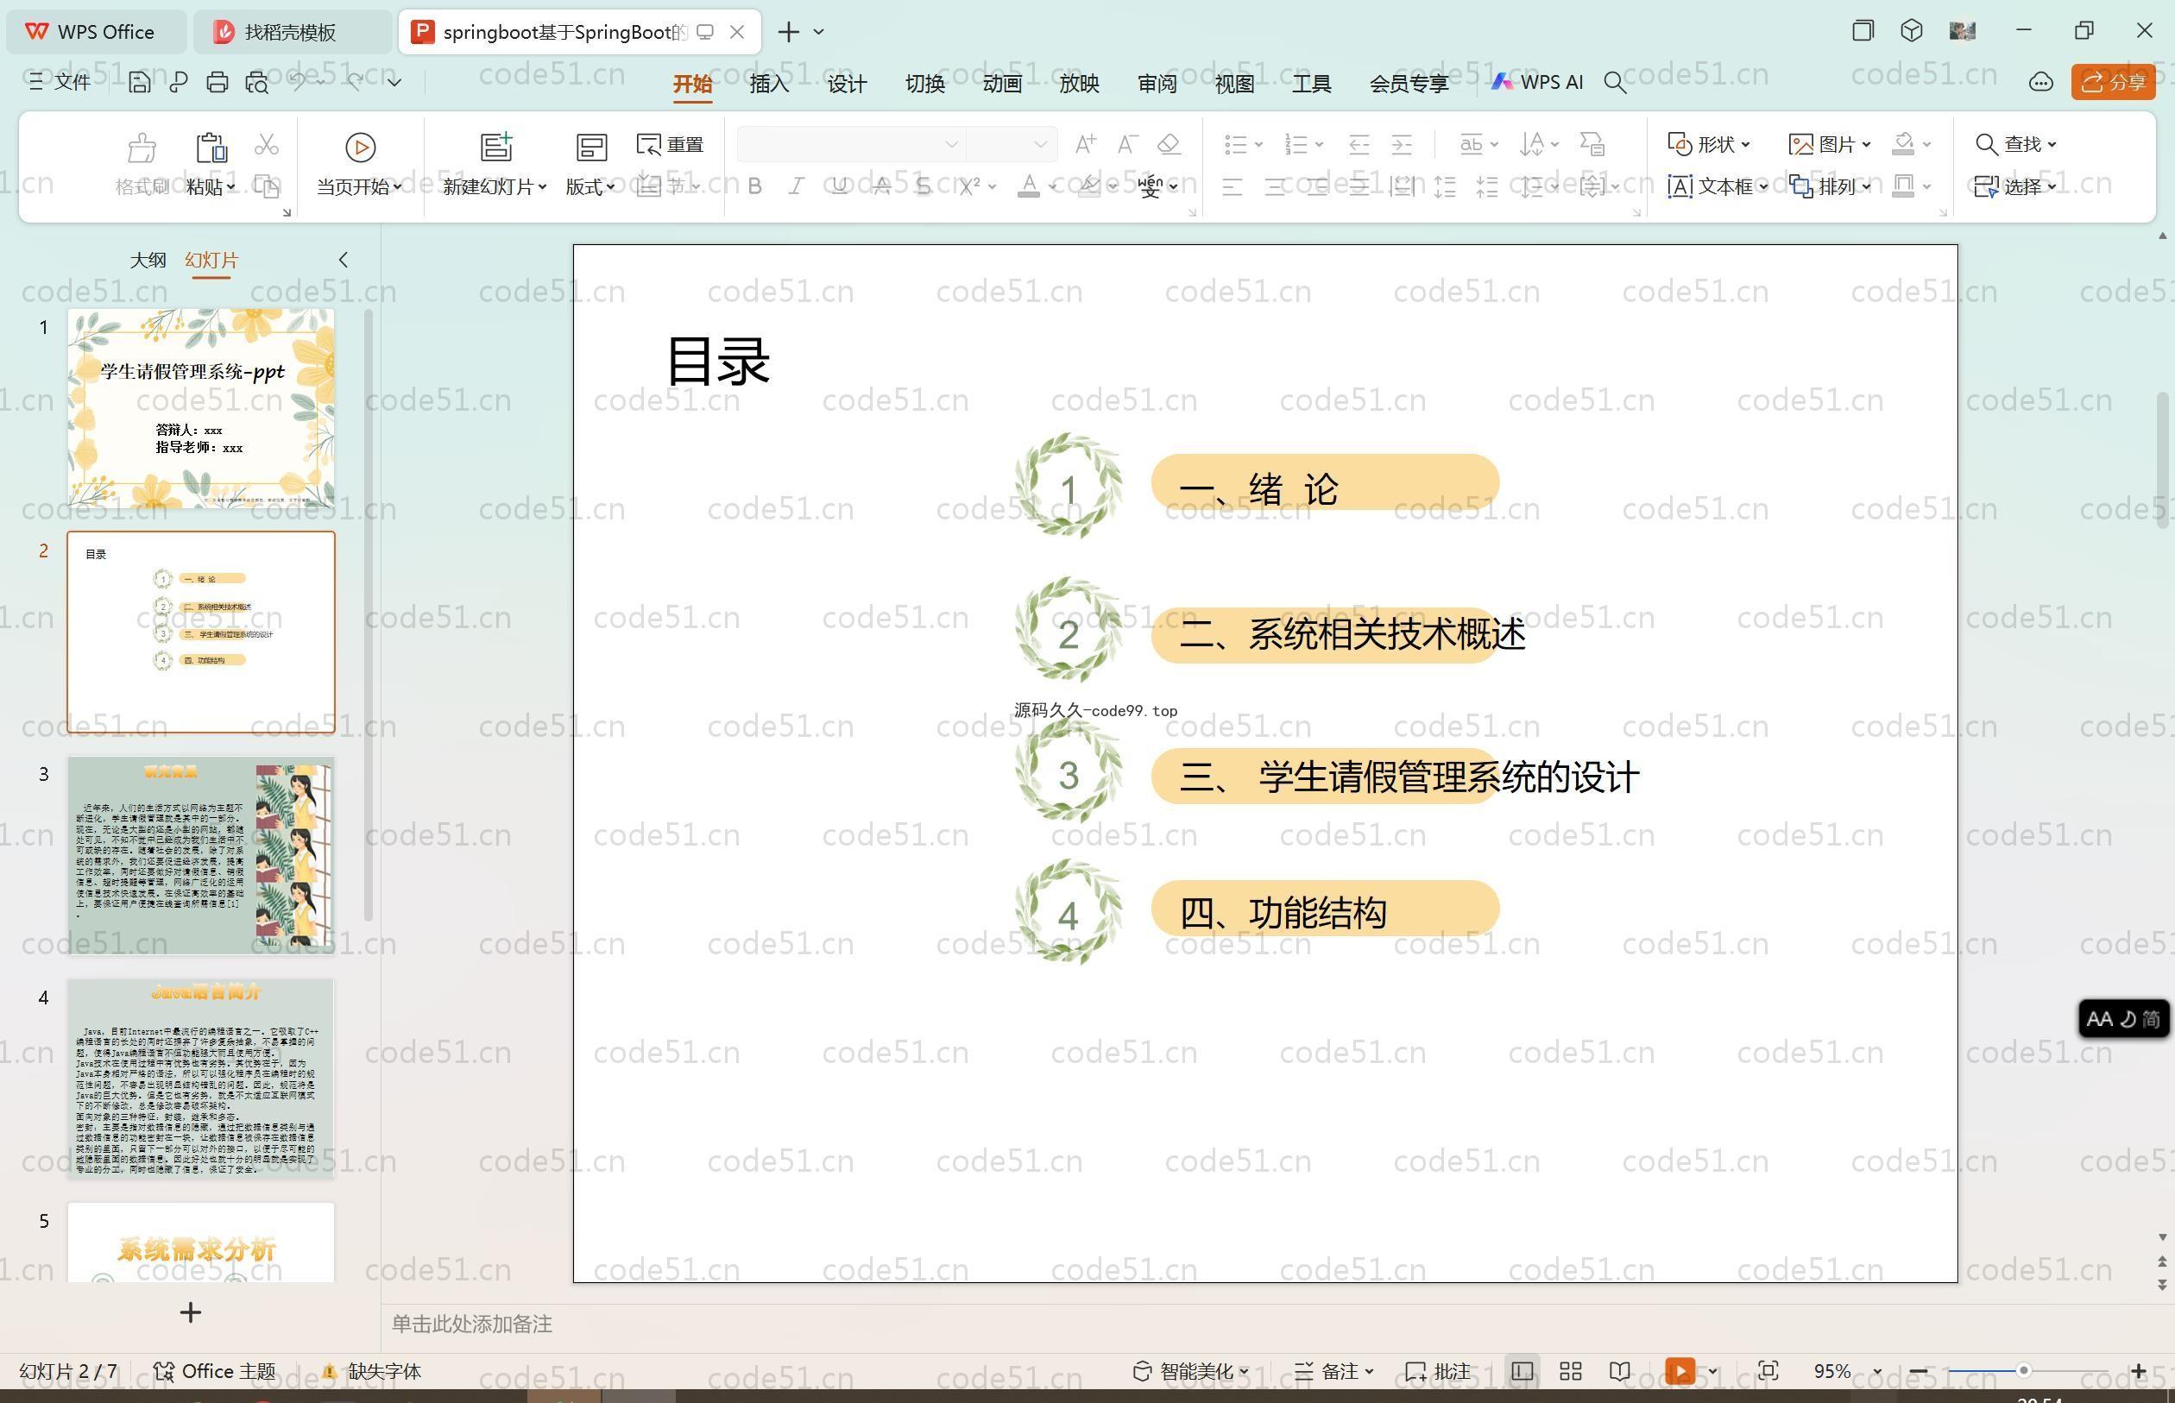Screen dimensions: 2175x1403
Task: Open slide sorter grid view icon
Action: point(1571,1371)
